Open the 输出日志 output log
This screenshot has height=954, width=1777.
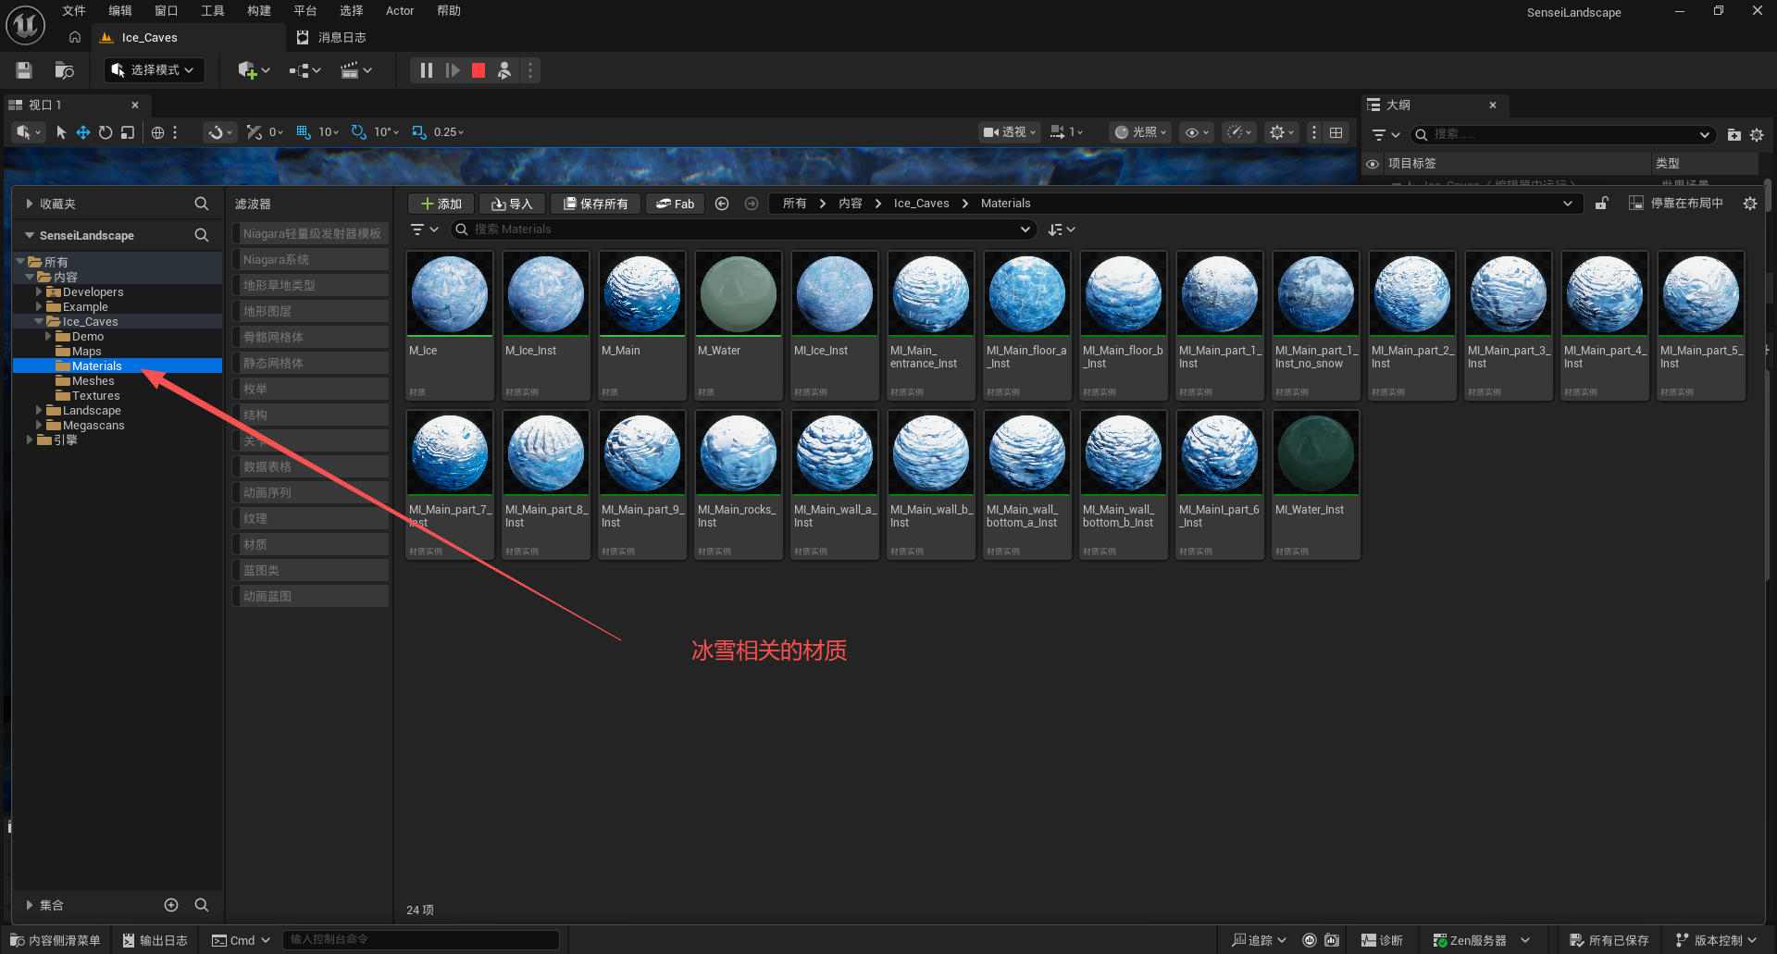coord(155,940)
